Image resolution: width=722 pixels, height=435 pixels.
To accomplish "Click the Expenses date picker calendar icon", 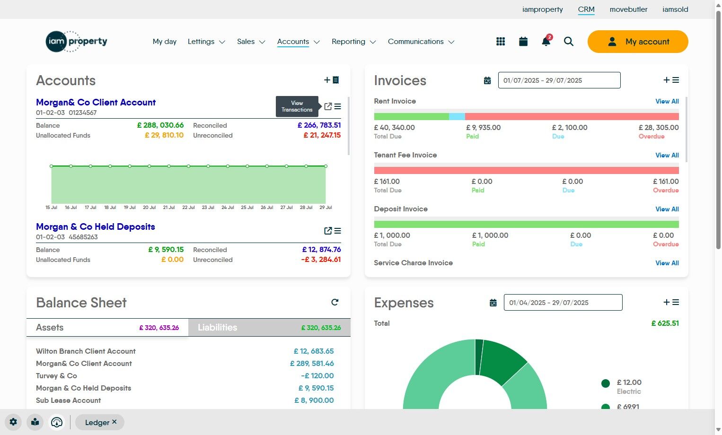I will pos(493,303).
